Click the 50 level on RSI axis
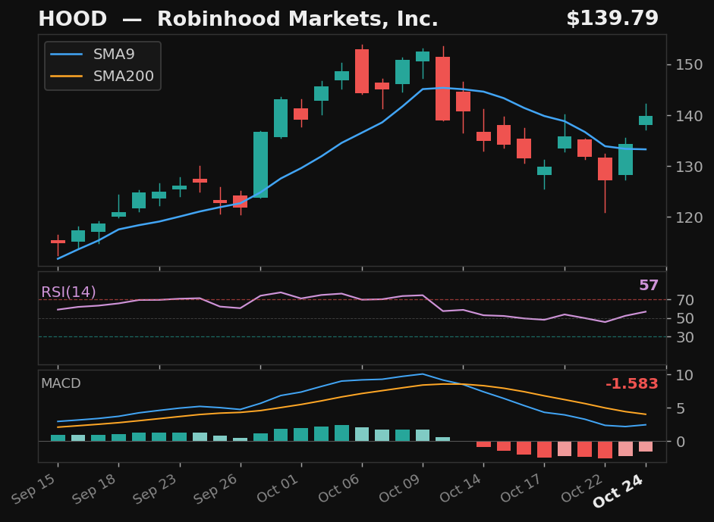The image size is (714, 522). tap(685, 319)
